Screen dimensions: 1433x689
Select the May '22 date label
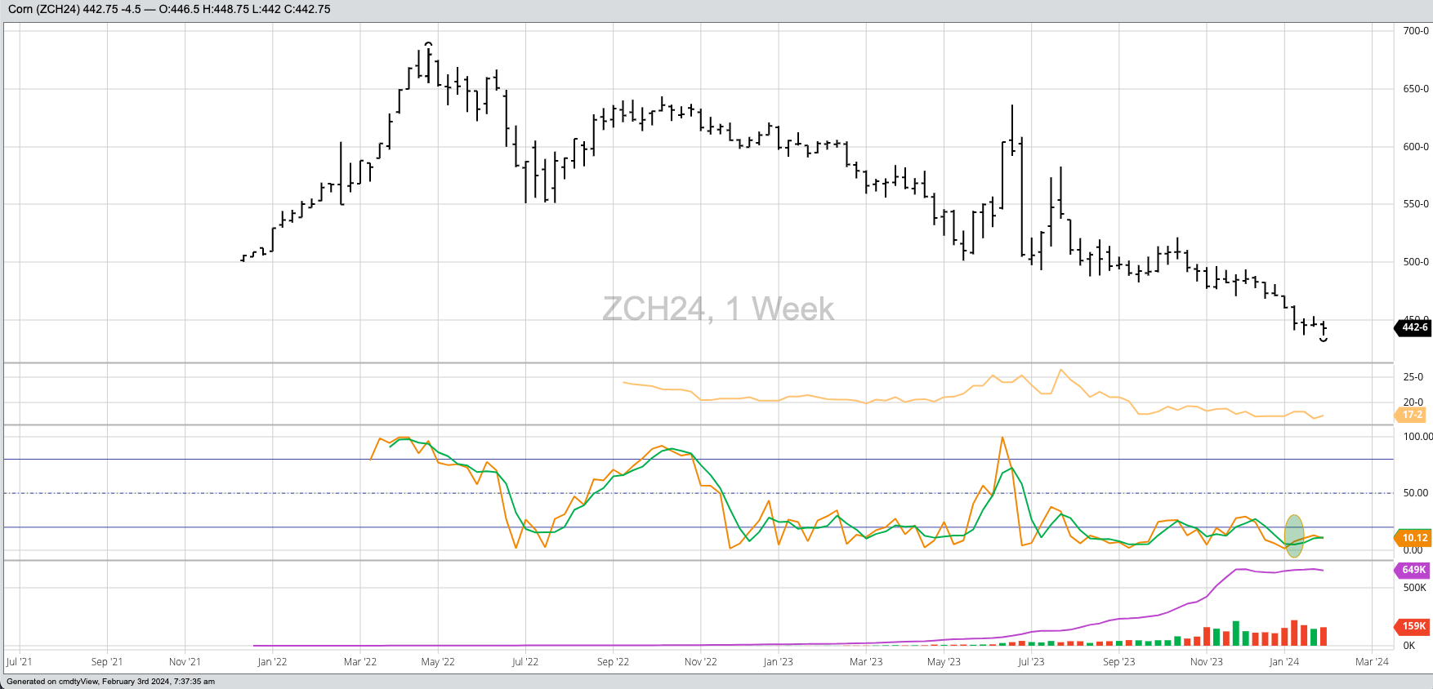click(438, 661)
